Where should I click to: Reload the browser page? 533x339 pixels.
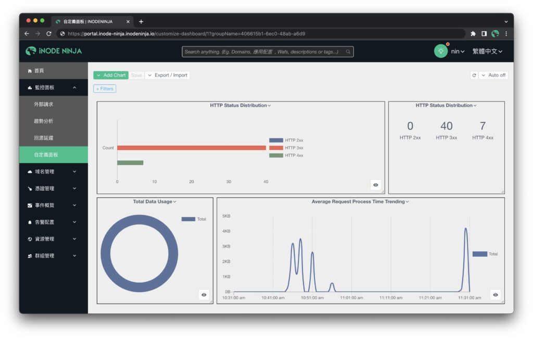click(48, 34)
